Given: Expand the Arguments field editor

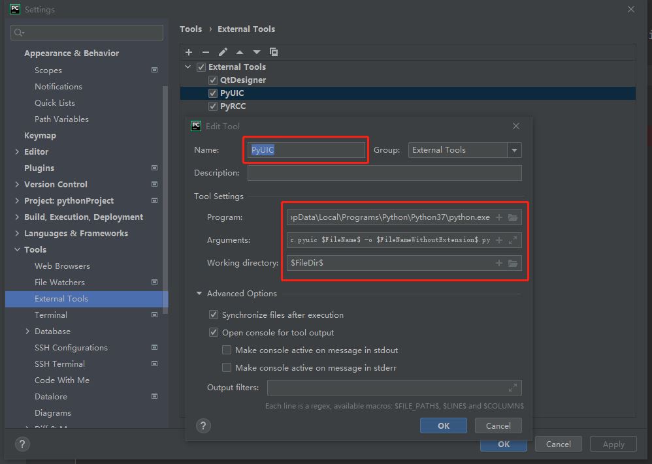Looking at the screenshot, I should click(x=513, y=240).
